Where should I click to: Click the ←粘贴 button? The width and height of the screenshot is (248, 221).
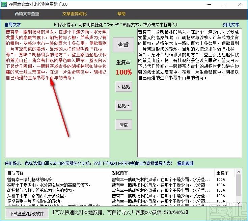coord(124,87)
